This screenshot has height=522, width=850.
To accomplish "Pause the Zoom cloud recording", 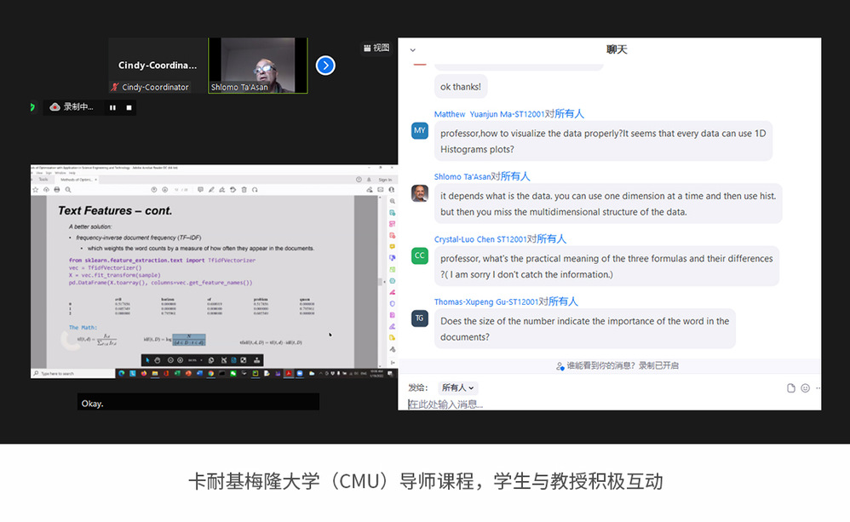I will point(112,107).
